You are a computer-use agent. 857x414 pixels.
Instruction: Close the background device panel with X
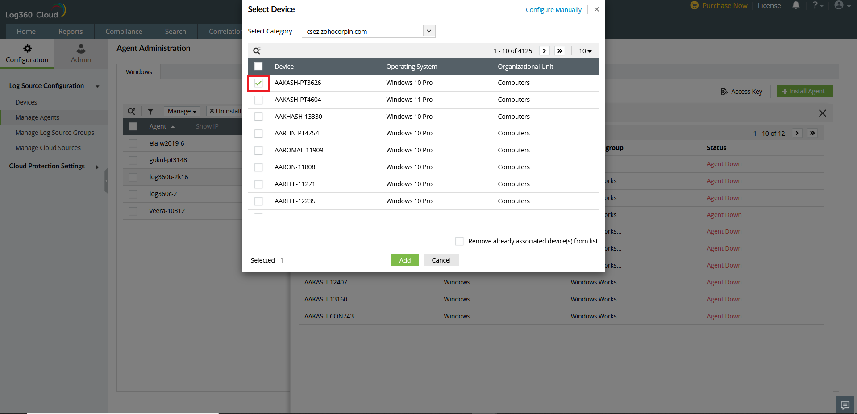click(822, 113)
